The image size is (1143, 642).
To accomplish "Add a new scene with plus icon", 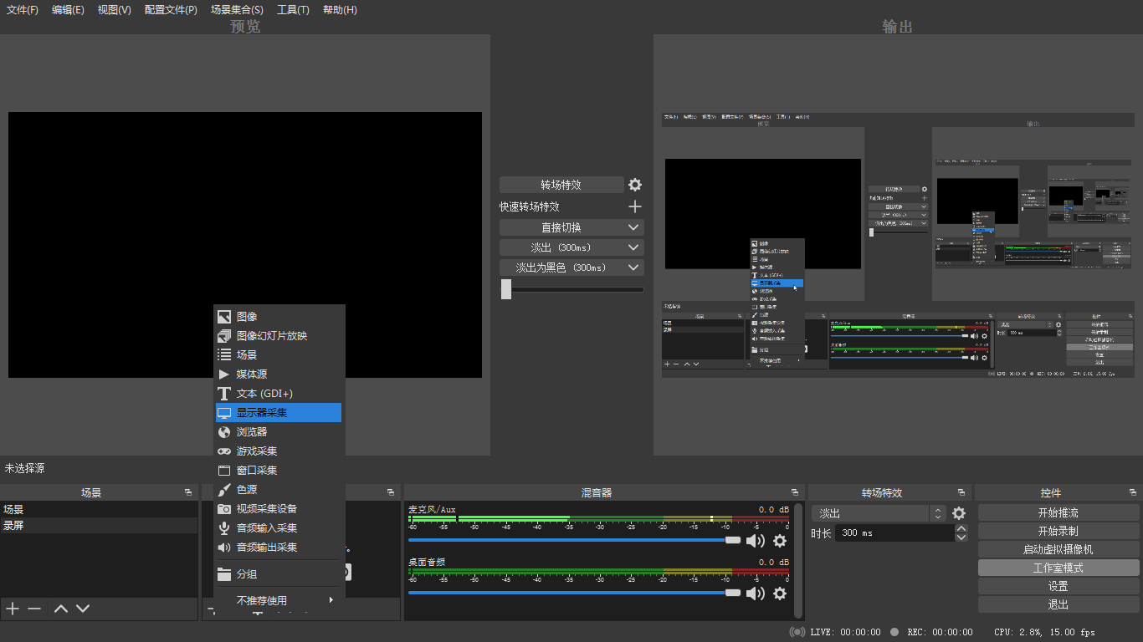I will click(13, 609).
